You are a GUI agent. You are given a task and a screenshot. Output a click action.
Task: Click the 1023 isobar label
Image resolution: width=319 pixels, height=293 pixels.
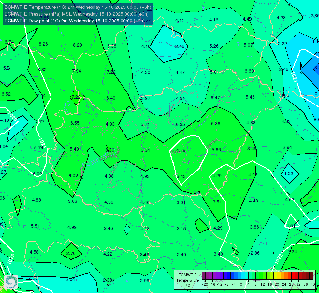click(x=11, y=259)
